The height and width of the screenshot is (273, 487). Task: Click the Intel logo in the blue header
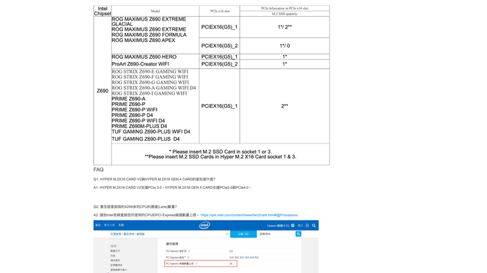point(205,226)
